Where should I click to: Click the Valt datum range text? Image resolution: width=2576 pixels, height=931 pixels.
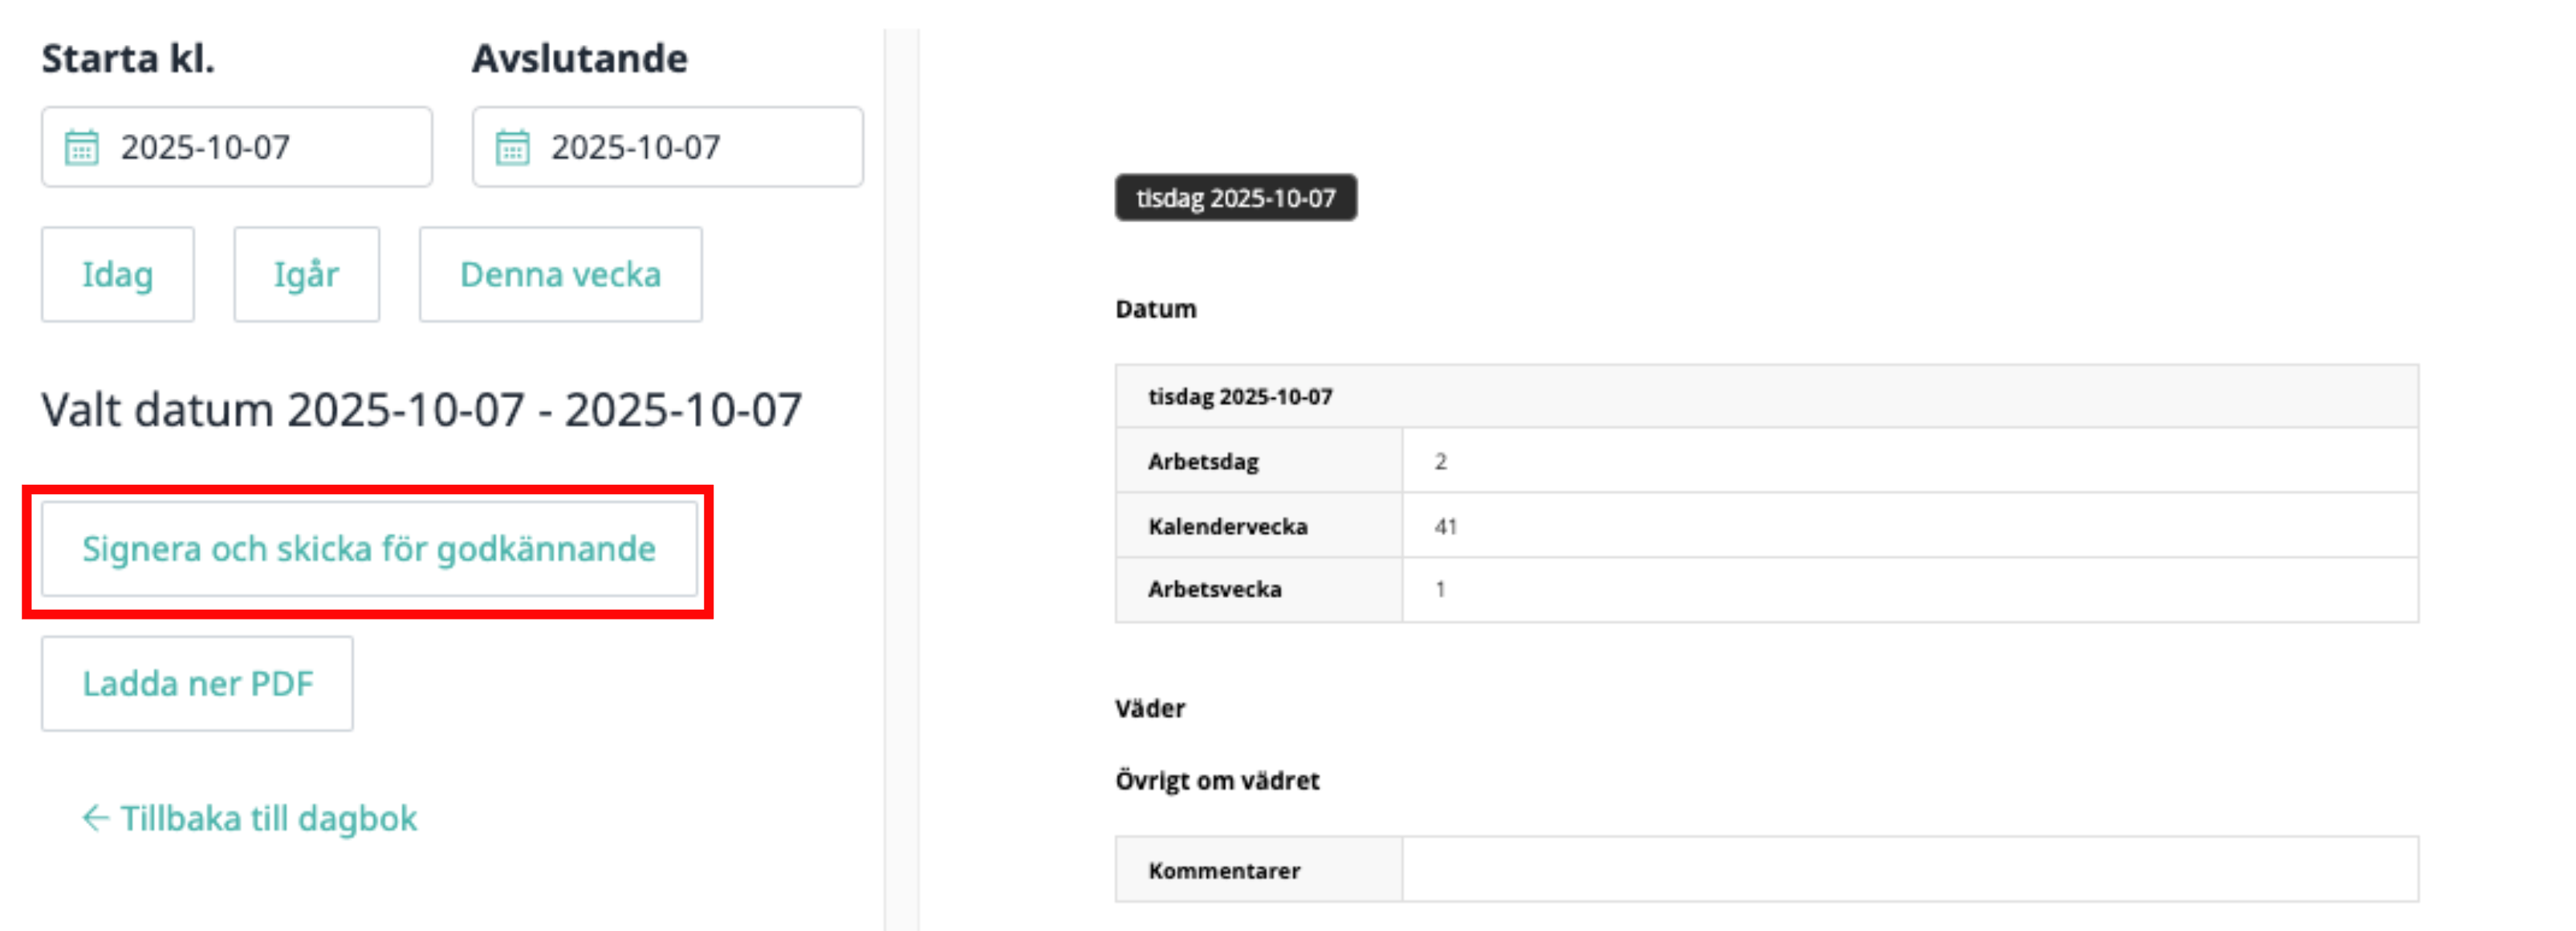pos(421,410)
